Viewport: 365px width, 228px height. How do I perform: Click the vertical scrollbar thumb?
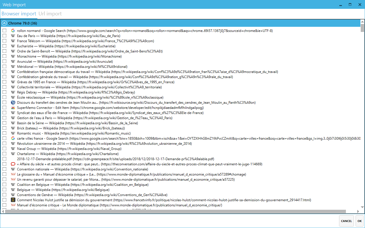362,28
